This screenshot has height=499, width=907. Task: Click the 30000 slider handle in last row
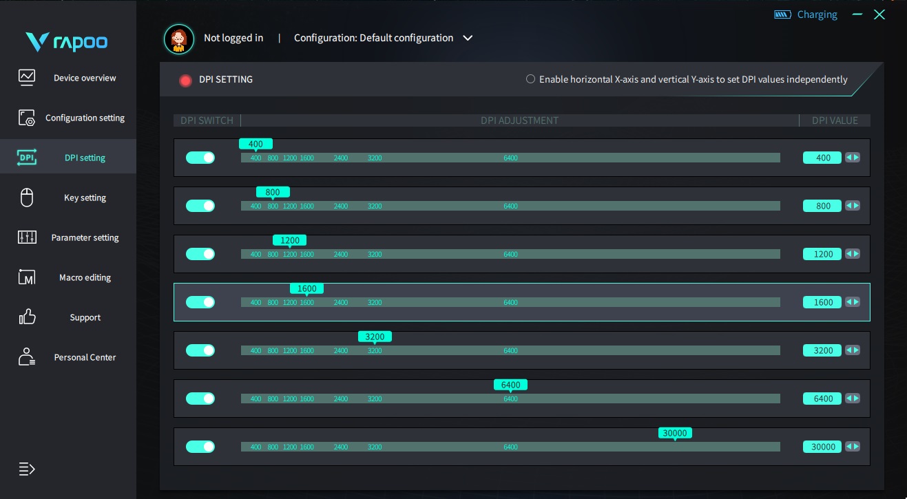[675, 434]
